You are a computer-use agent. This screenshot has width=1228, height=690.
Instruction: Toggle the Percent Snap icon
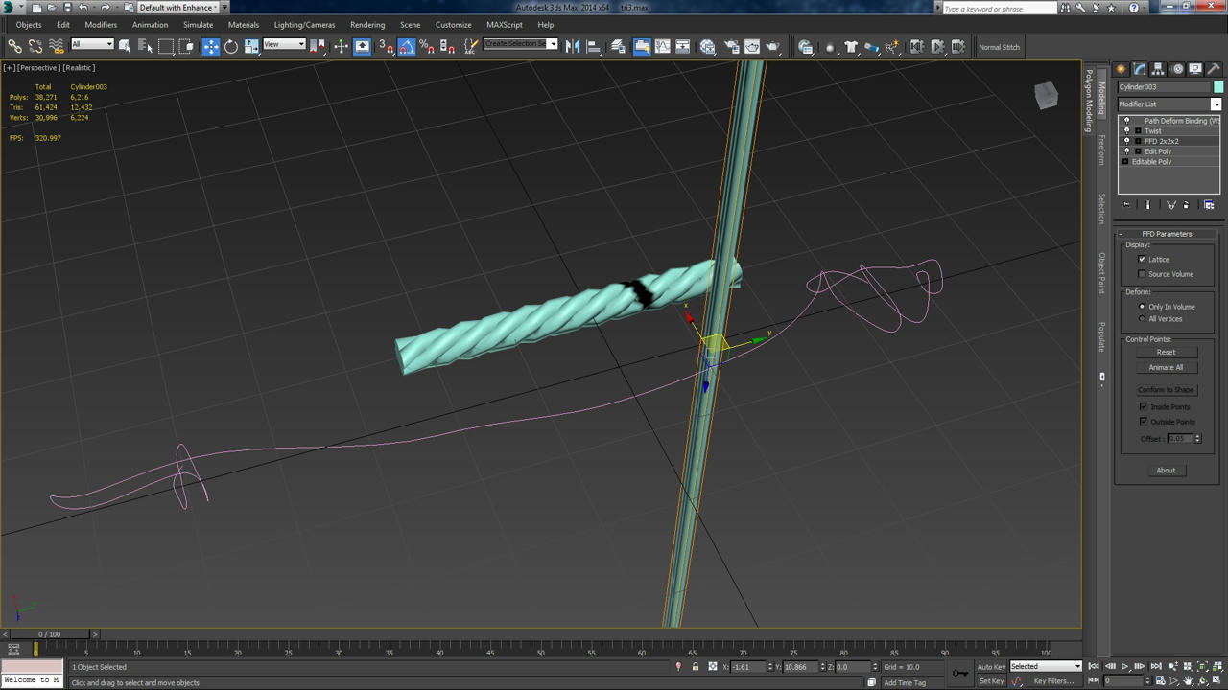tap(427, 46)
